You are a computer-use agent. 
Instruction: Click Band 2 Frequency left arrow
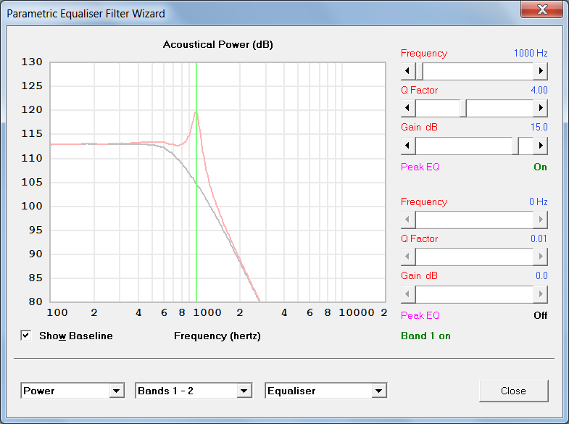point(408,220)
